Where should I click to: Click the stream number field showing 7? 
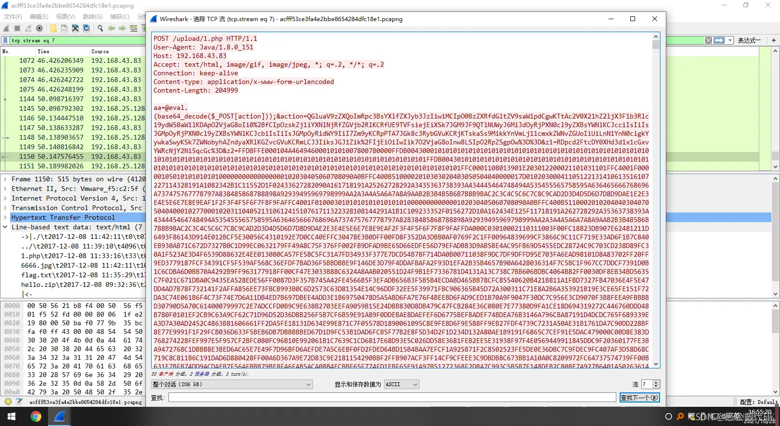coord(648,384)
